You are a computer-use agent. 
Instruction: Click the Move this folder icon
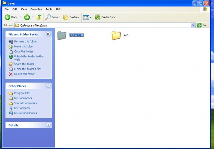(x=11, y=46)
